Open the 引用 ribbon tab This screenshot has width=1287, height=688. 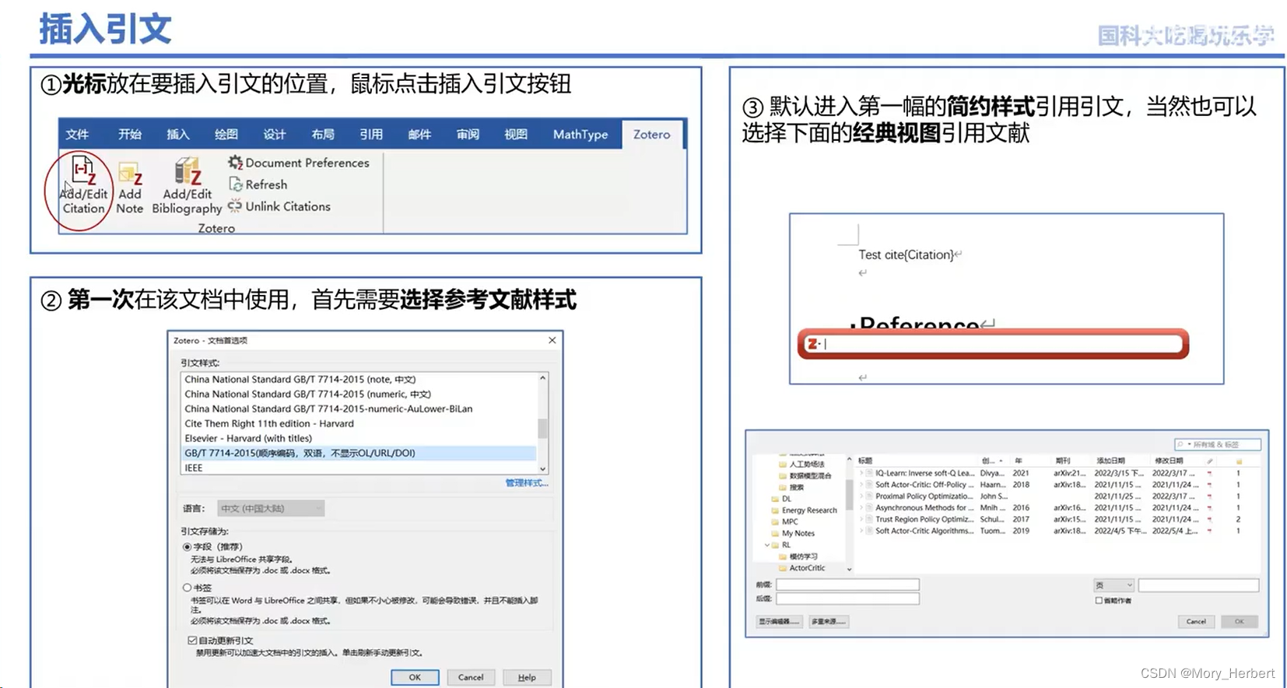point(371,134)
